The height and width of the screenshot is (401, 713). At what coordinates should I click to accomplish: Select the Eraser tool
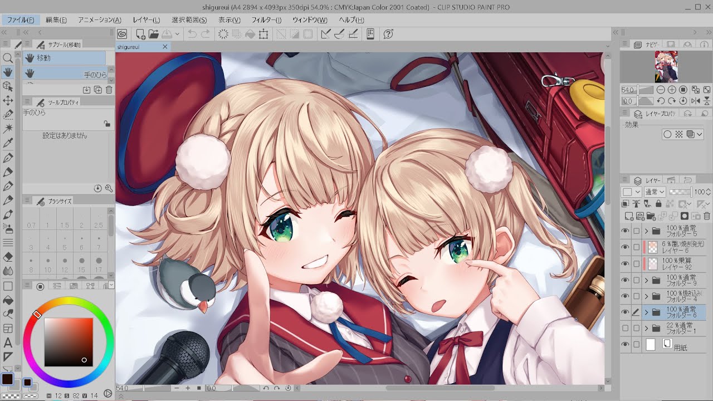tap(8, 257)
